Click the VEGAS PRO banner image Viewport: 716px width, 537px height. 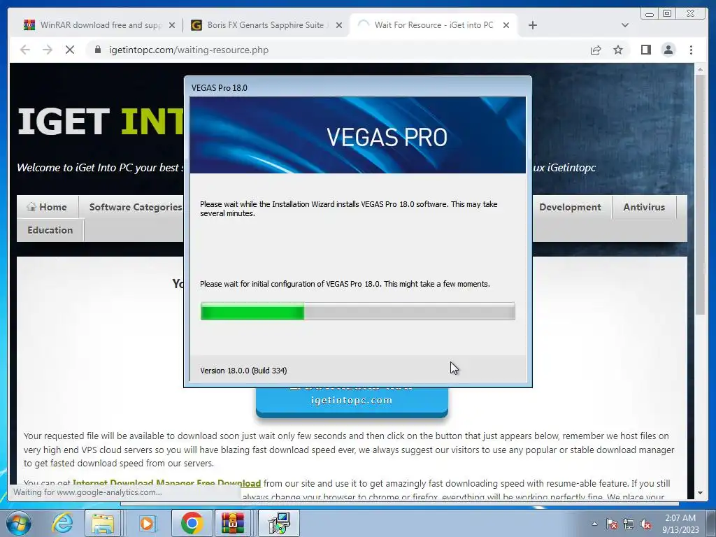pos(357,135)
